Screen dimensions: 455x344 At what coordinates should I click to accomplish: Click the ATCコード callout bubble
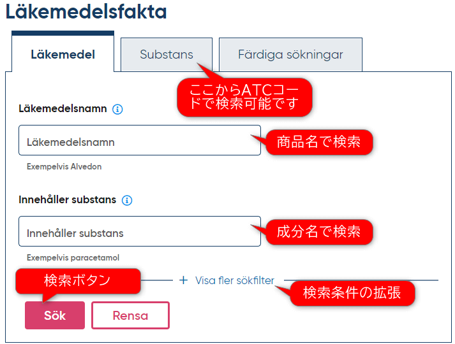click(x=244, y=96)
